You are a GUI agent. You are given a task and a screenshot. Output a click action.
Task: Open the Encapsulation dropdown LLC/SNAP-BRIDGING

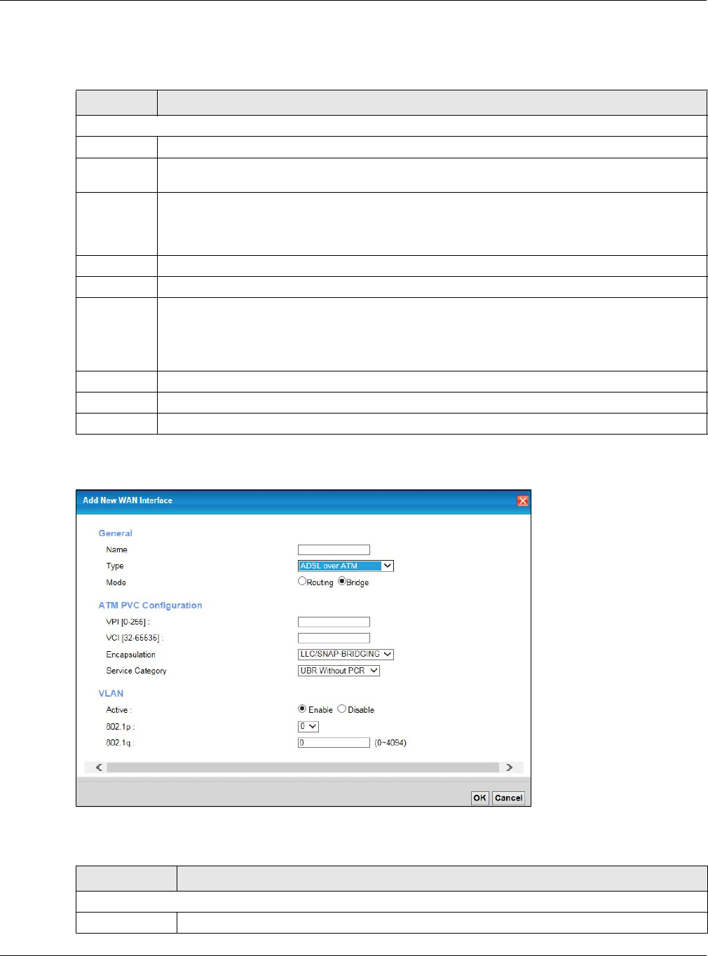tap(346, 654)
